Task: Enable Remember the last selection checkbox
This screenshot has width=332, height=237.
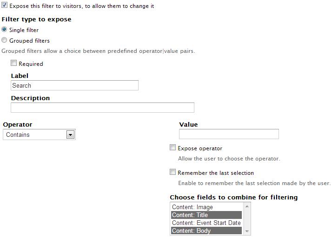Action: (x=173, y=172)
